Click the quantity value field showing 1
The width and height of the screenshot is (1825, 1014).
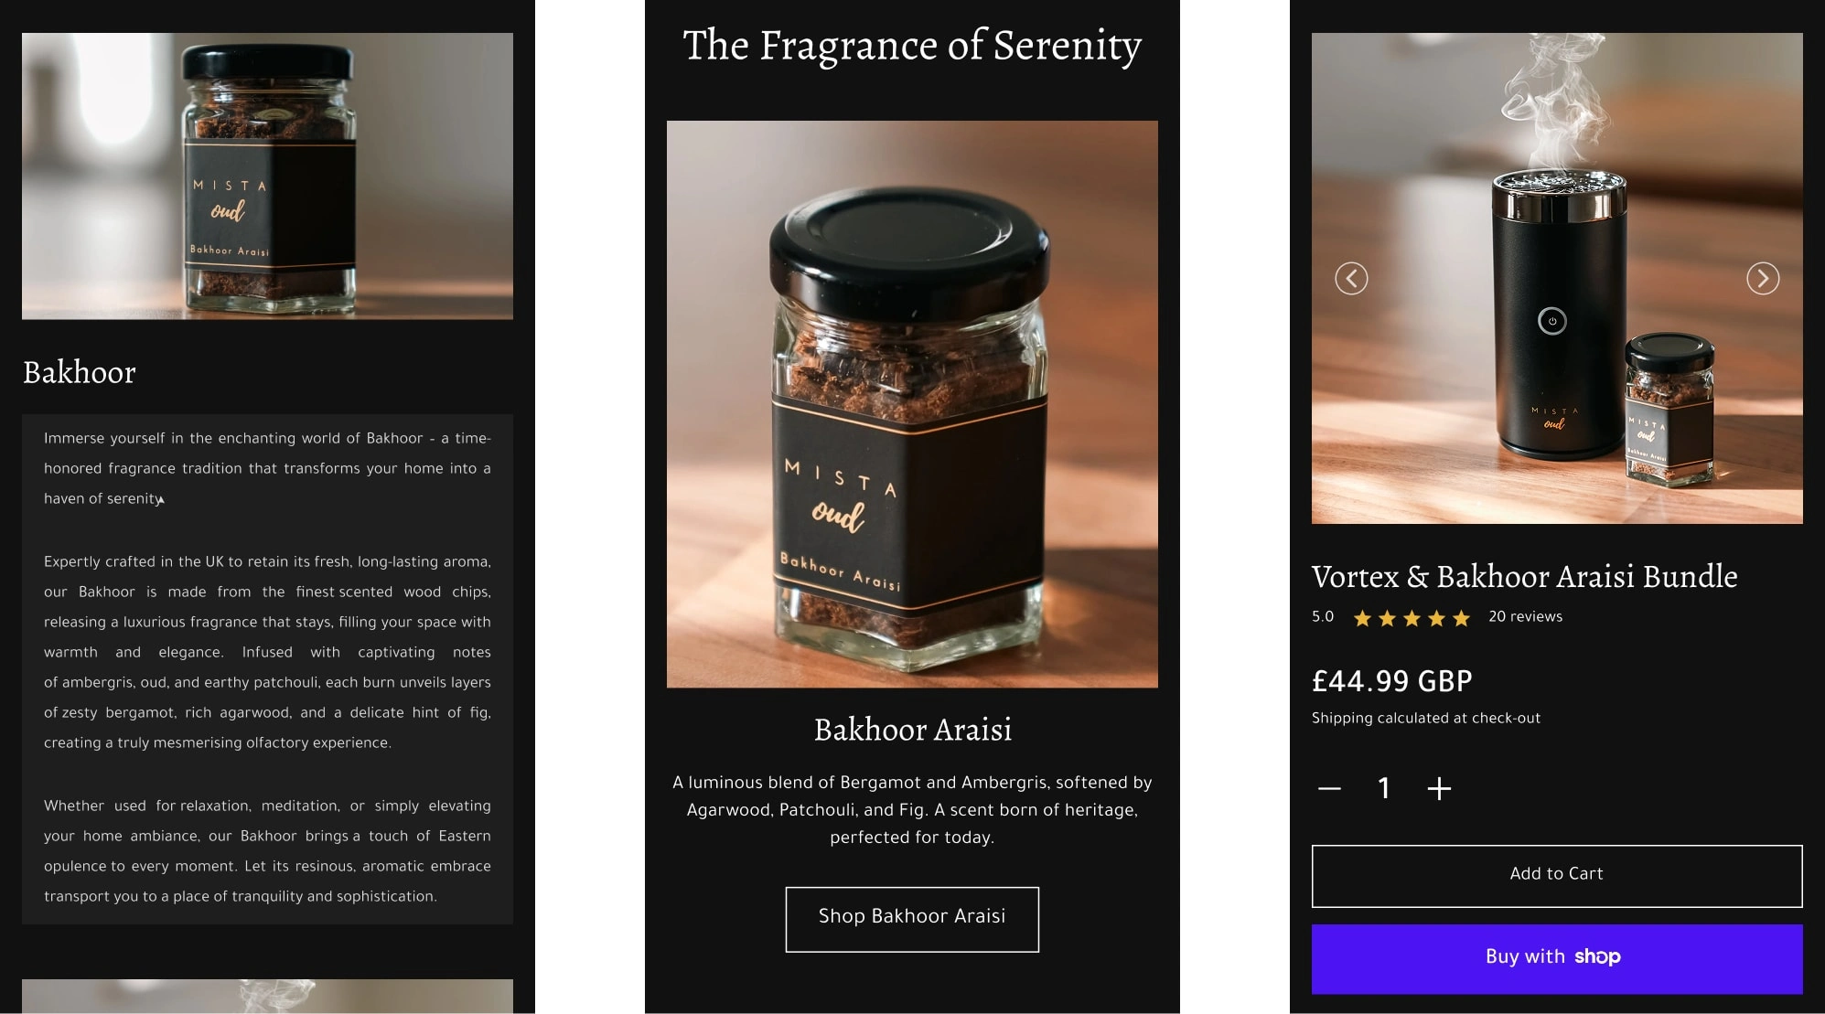[1384, 788]
